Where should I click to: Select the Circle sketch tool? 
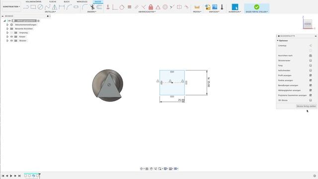pos(40,7)
